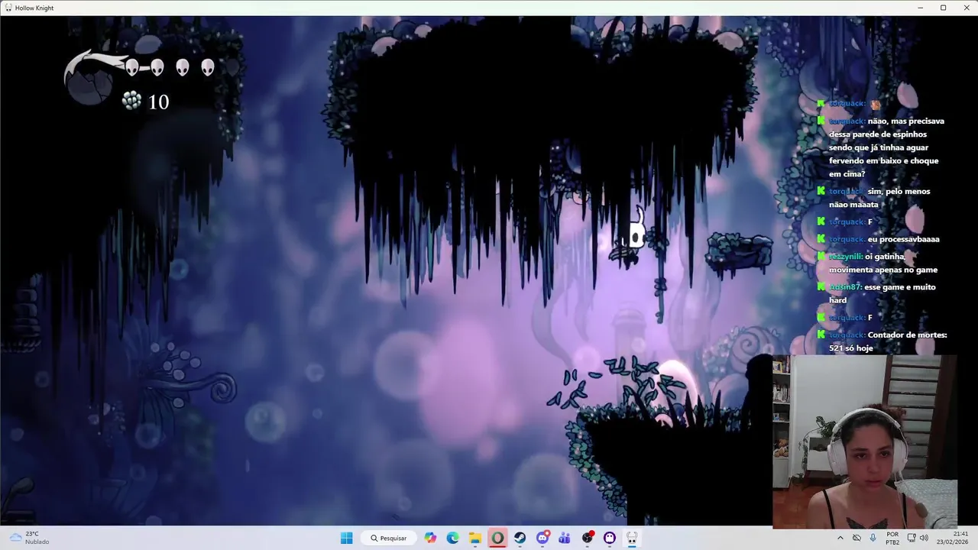Open the Copilot taskbar icon
This screenshot has width=978, height=550.
[x=431, y=538]
